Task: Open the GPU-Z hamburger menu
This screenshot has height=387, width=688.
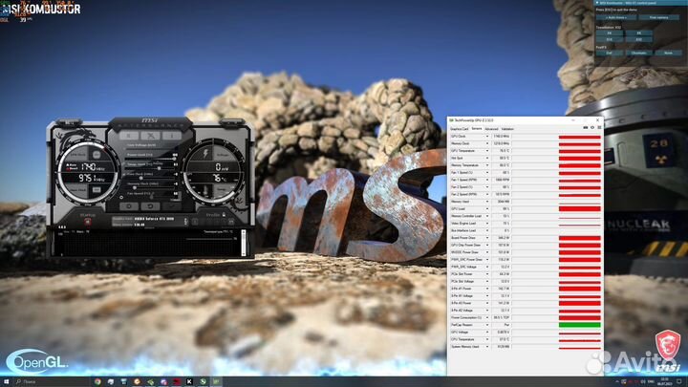Action: point(599,128)
